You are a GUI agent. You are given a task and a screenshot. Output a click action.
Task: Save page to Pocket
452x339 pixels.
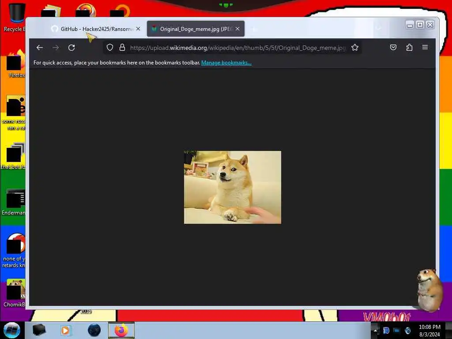click(x=393, y=47)
